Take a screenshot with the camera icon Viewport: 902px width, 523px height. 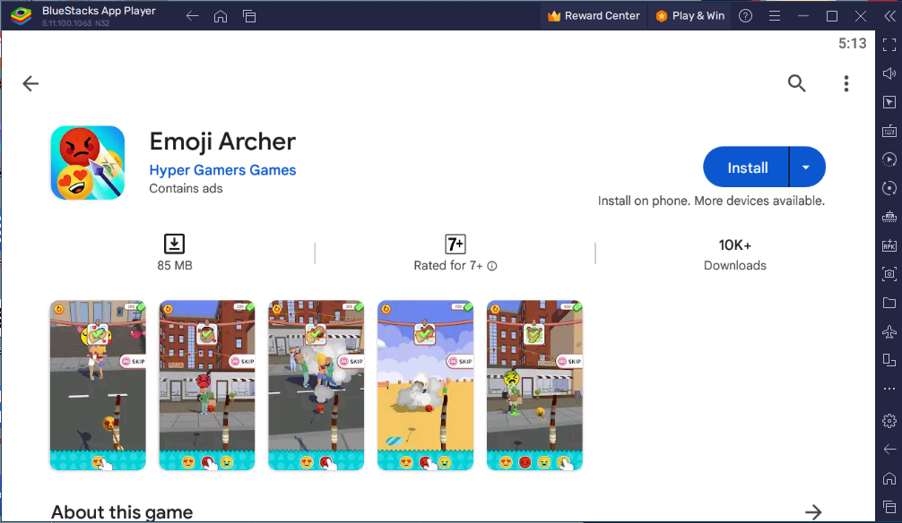[x=889, y=274]
